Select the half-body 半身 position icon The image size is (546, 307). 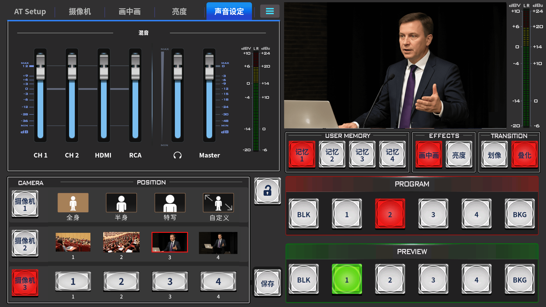pyautogui.click(x=121, y=203)
